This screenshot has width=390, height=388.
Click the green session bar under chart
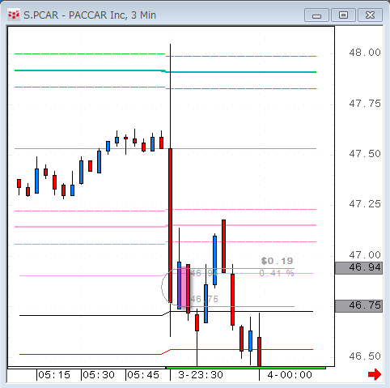tap(246, 368)
